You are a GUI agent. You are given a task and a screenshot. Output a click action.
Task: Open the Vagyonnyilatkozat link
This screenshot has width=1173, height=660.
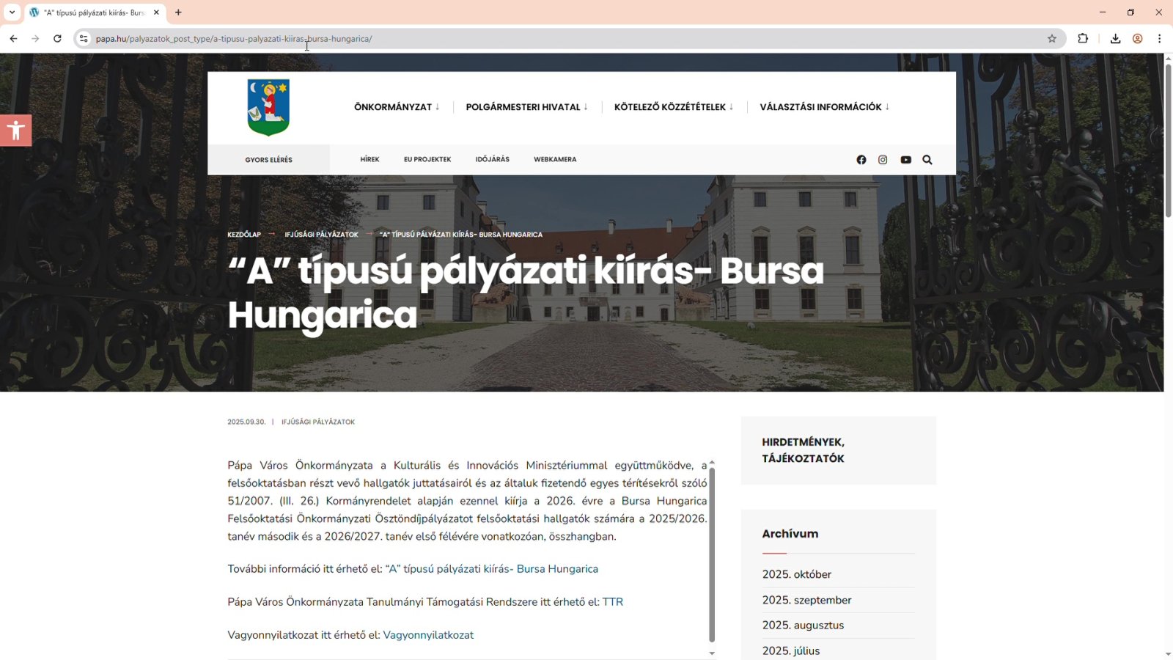point(428,635)
